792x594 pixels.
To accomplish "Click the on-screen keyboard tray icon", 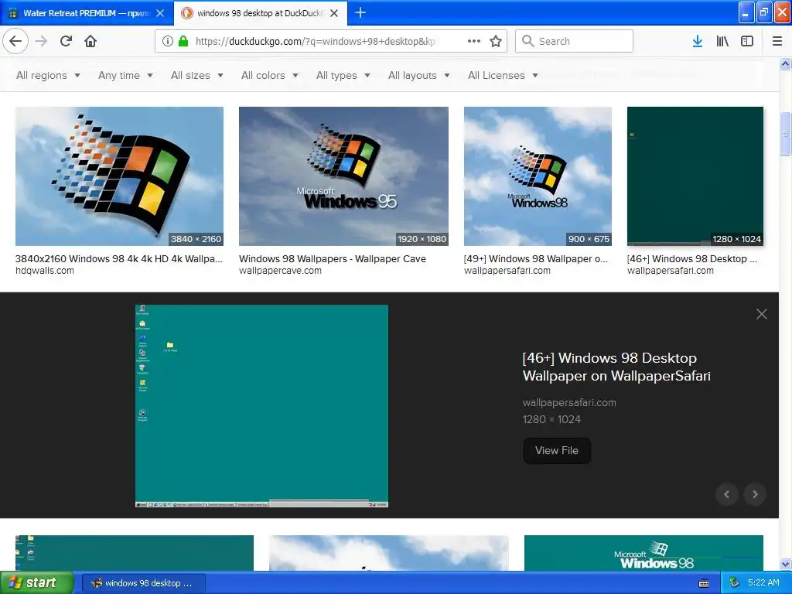I will [x=704, y=583].
